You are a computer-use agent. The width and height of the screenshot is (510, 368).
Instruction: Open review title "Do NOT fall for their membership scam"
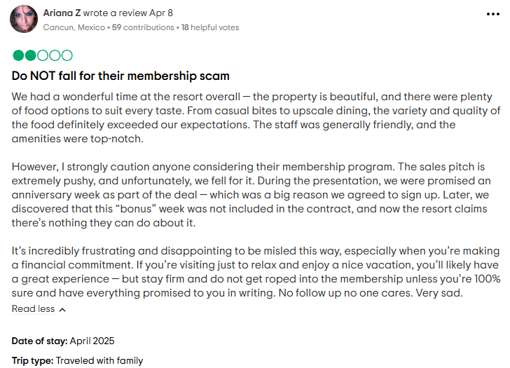pos(120,75)
